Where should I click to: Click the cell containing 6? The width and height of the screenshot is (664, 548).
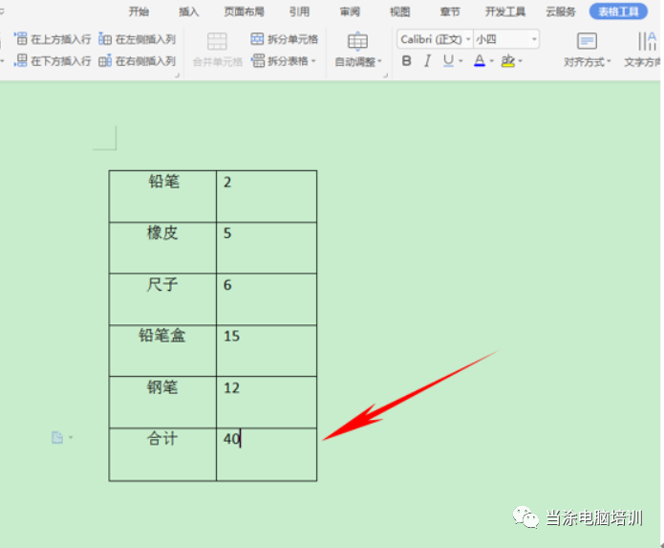[x=267, y=299]
